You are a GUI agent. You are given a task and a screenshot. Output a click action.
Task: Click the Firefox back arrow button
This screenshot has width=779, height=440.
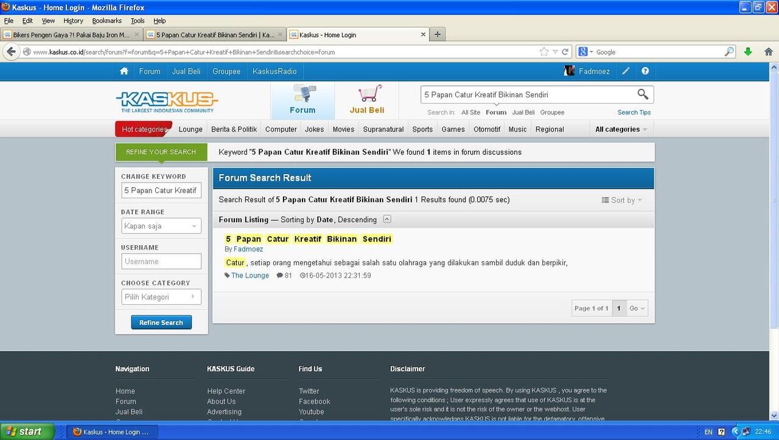tap(10, 52)
